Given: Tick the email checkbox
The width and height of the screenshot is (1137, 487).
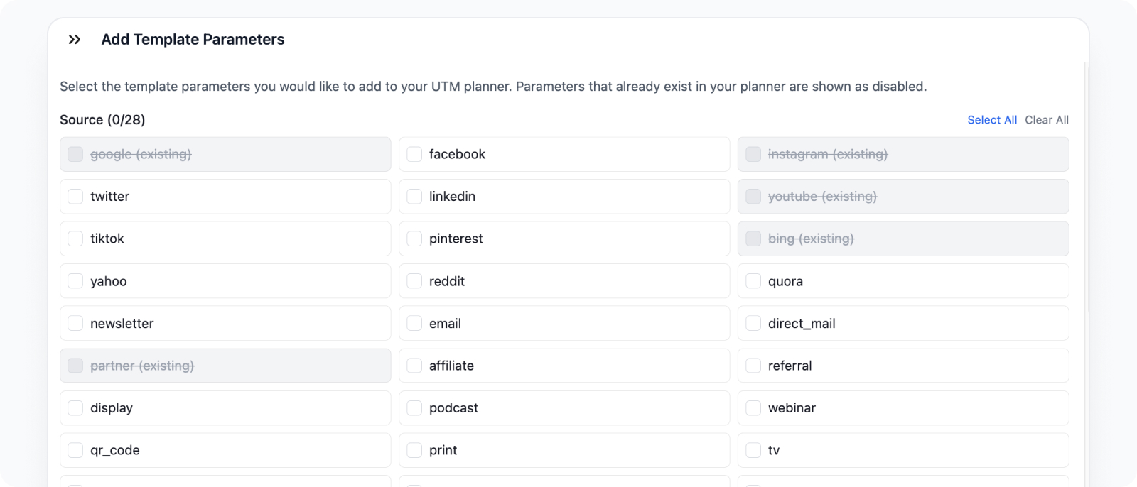Looking at the screenshot, I should tap(414, 323).
